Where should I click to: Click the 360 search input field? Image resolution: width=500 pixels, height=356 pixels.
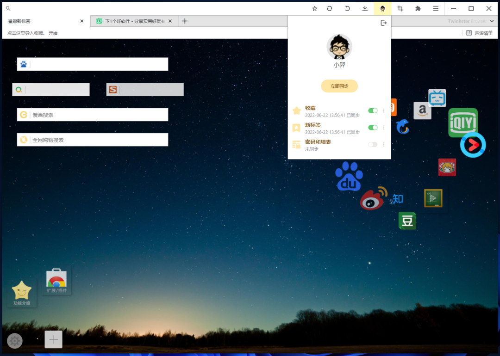[x=51, y=90]
